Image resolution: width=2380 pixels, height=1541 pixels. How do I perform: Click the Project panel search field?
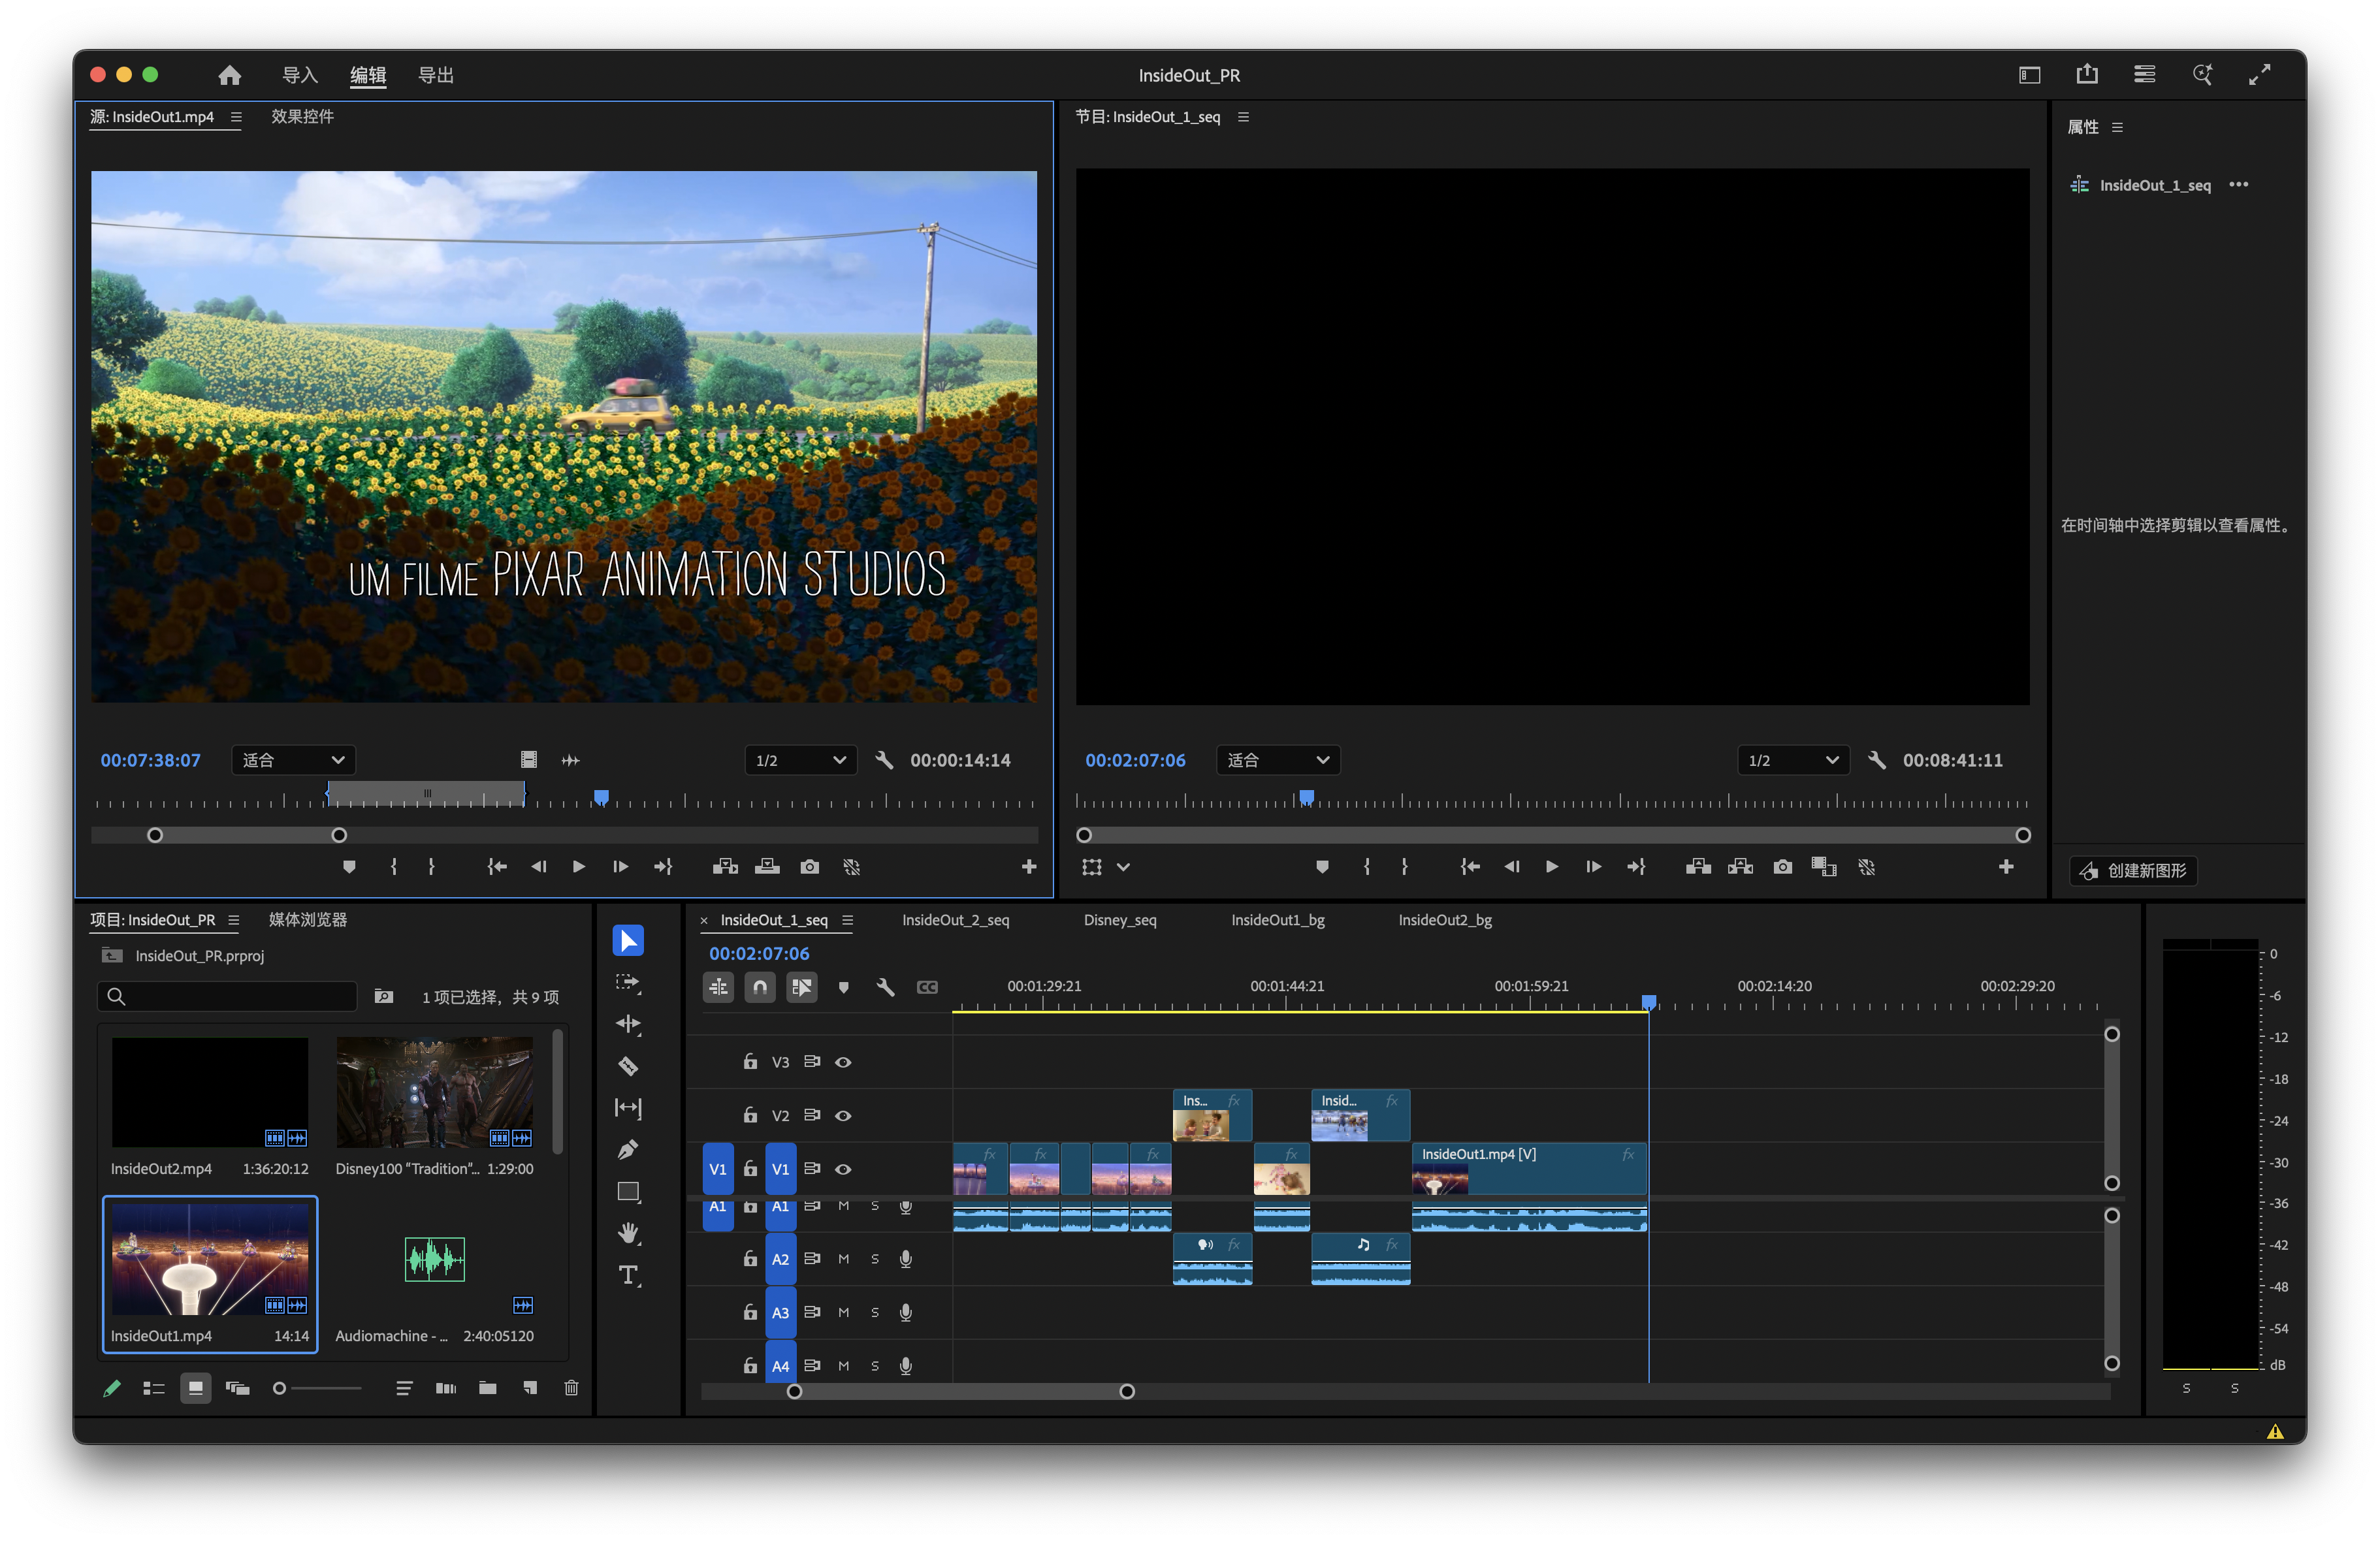[x=227, y=996]
